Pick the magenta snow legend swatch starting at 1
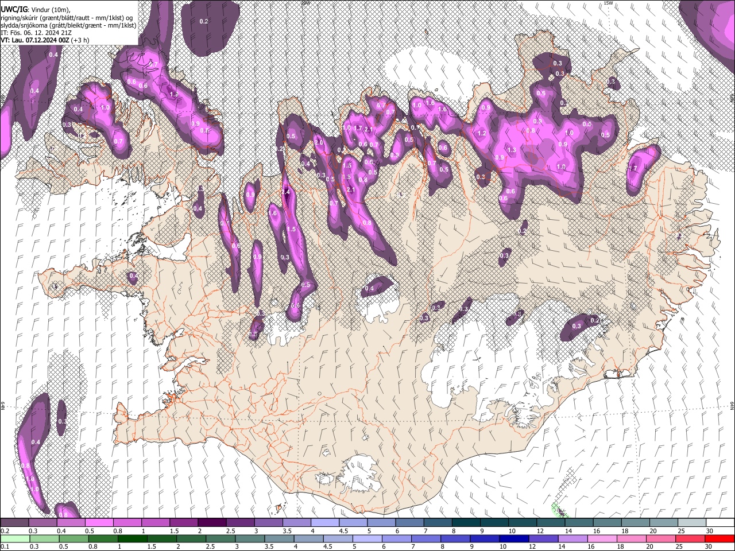Viewport: 735px width, 551px height. click(156, 523)
